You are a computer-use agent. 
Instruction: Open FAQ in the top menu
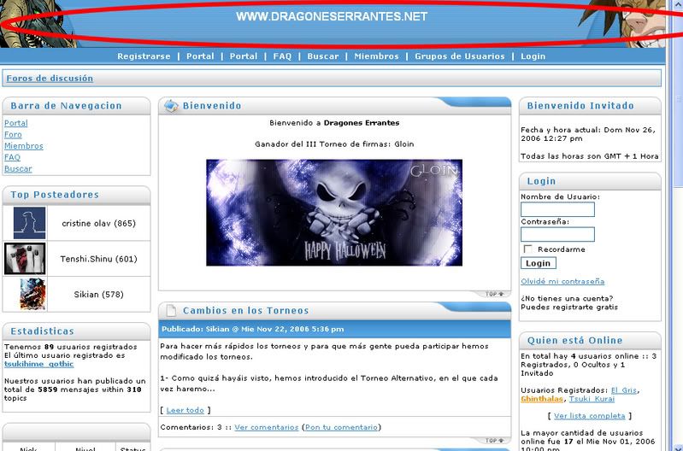(282, 56)
